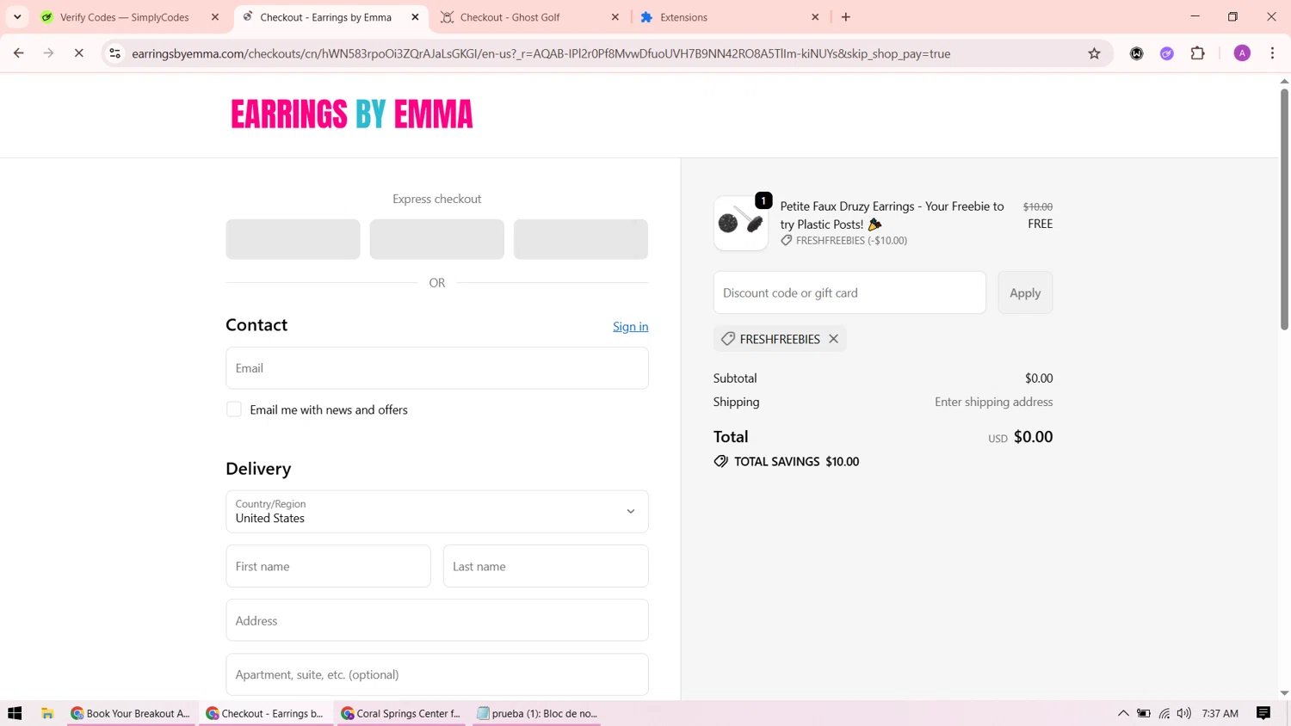View site information icon in address bar

pos(114,53)
